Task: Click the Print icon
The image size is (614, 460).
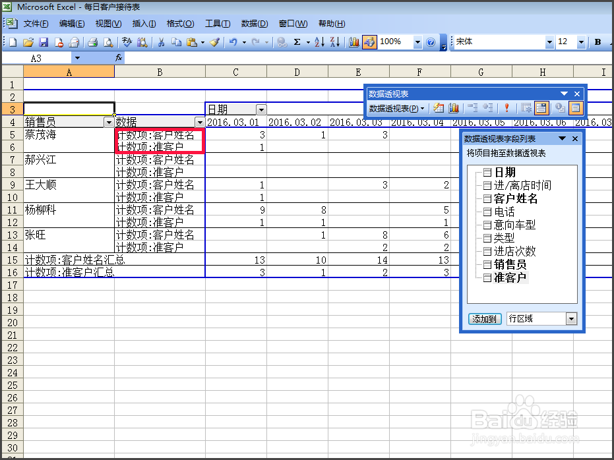Action: pos(93,42)
